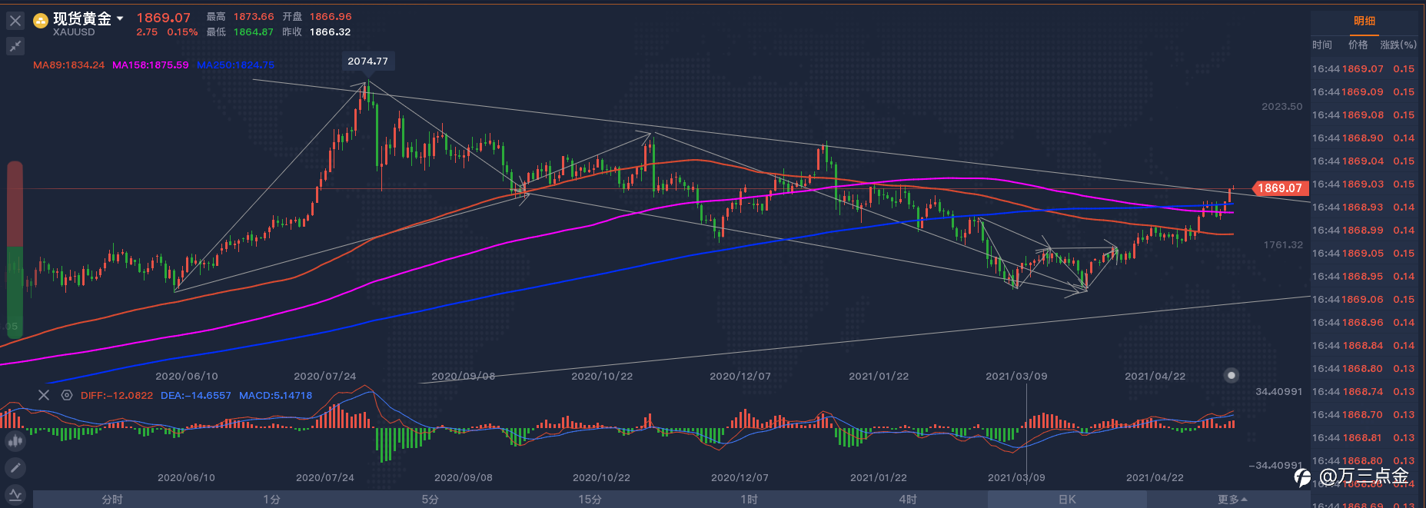Click the MA158:1875.59 indicator label
Image resolution: width=1426 pixels, height=508 pixels.
(151, 65)
